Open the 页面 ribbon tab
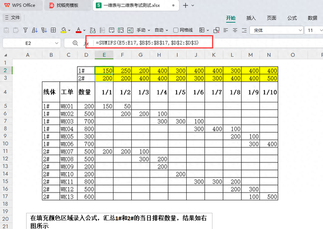 coord(272,18)
